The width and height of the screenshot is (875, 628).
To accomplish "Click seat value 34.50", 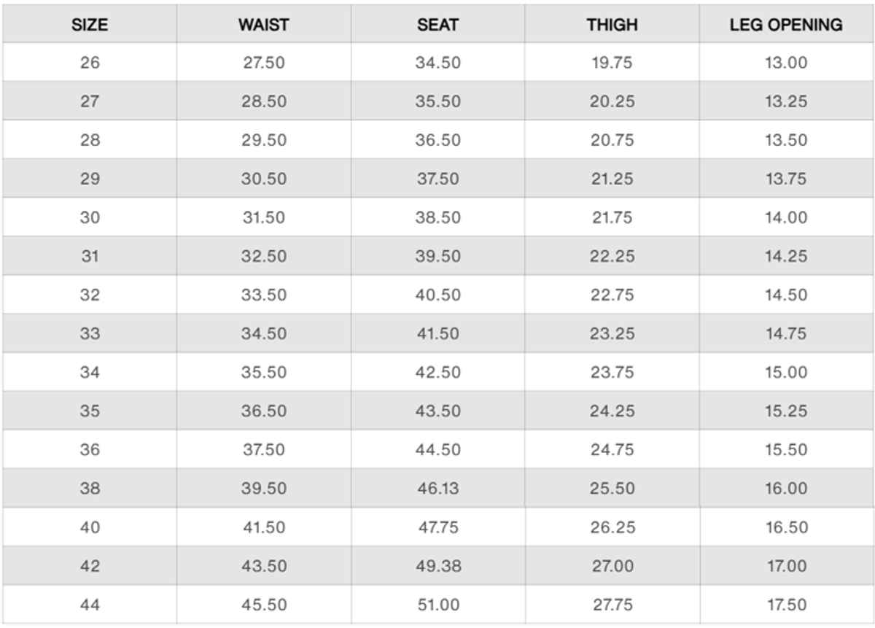I will pos(437,63).
